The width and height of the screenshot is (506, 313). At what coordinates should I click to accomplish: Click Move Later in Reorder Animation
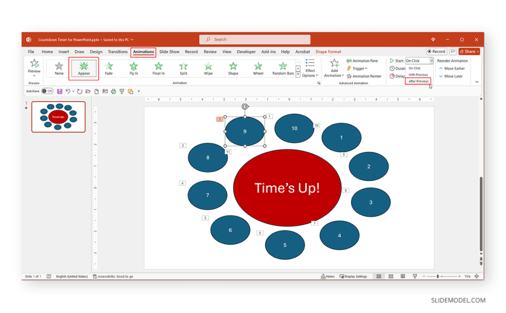point(451,76)
